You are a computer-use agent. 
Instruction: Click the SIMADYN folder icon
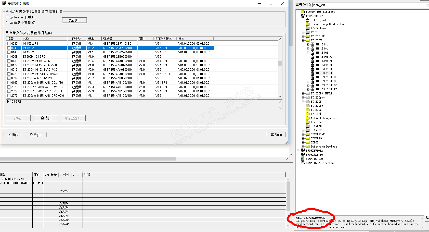pos(307,126)
